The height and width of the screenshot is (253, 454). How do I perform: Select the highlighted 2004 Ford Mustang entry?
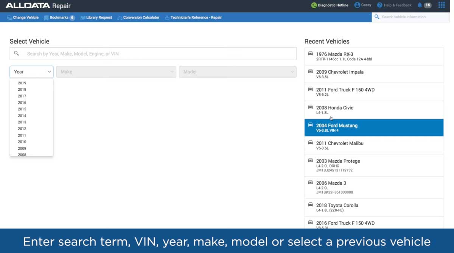coord(374,127)
